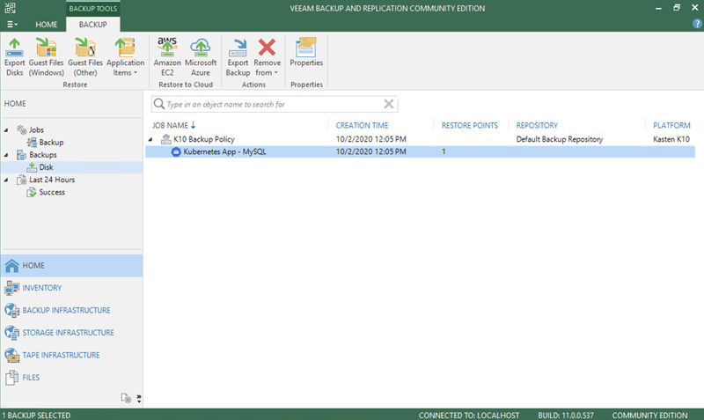This screenshot has height=420, width=704.
Task: Open backup Properties from the ribbon
Action: 306,53
